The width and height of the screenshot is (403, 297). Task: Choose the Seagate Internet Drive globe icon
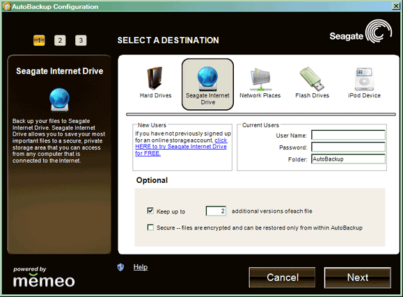pos(207,79)
